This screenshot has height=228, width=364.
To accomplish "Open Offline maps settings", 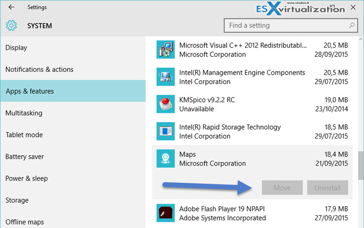I will tap(73, 222).
